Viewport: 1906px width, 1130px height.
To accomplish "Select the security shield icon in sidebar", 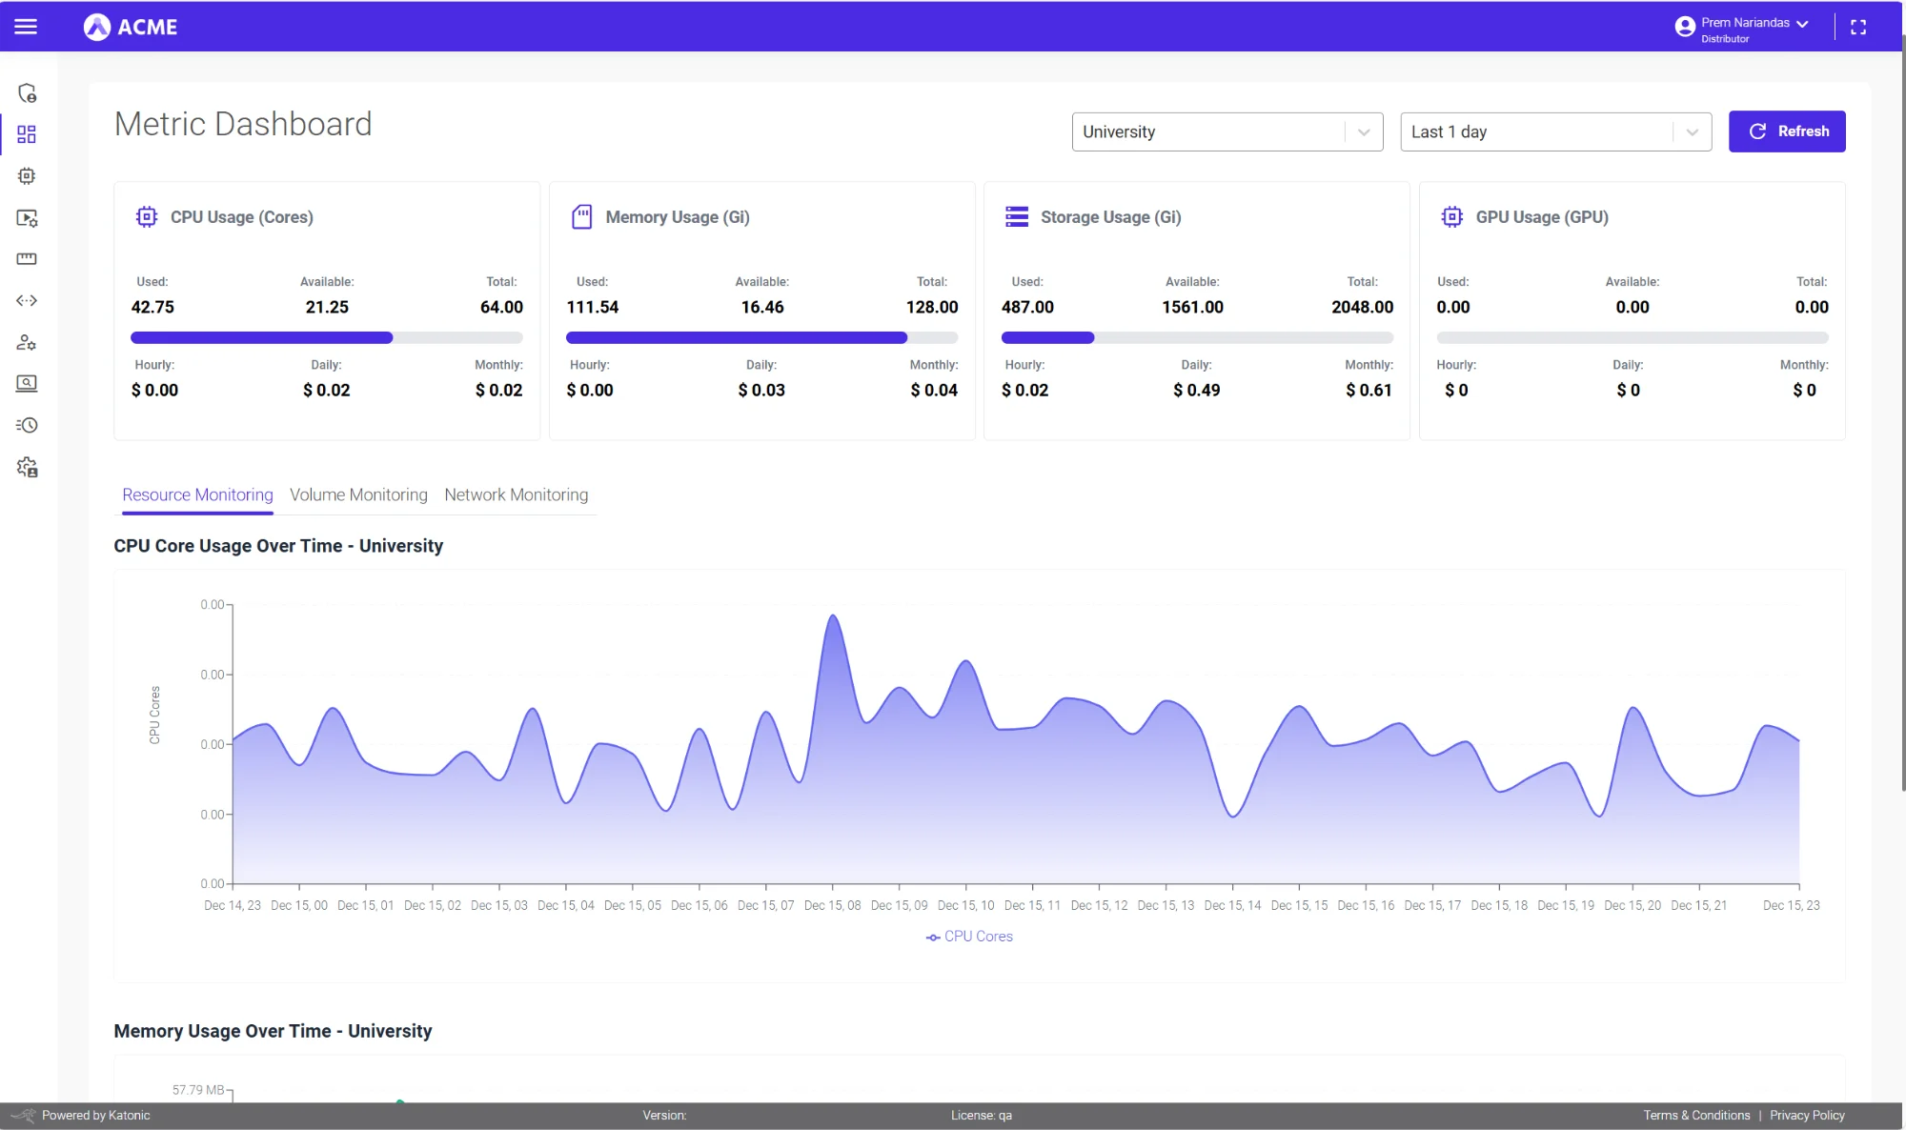I will click(x=29, y=93).
